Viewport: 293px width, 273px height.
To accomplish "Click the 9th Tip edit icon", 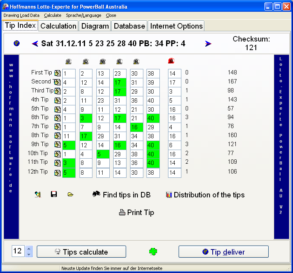I will (x=58, y=145).
